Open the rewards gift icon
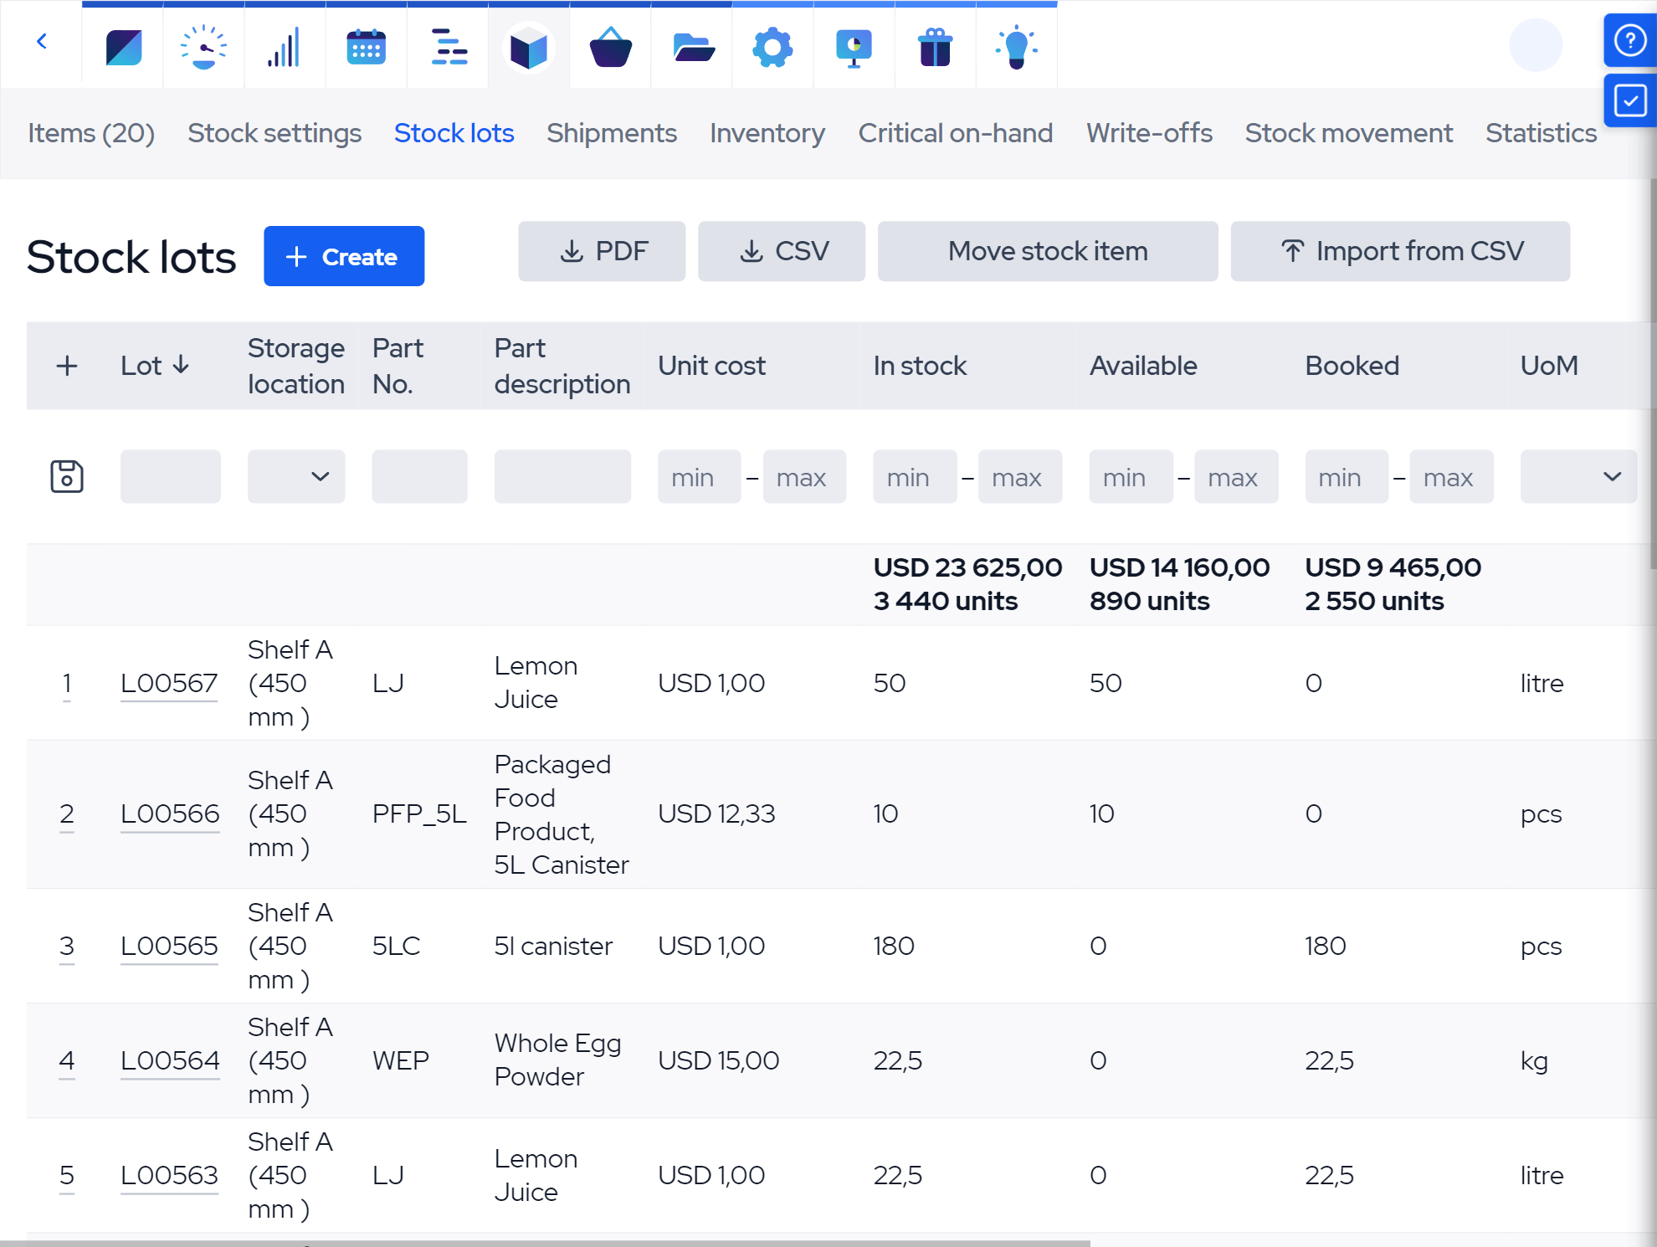The width and height of the screenshot is (1657, 1247). click(935, 47)
